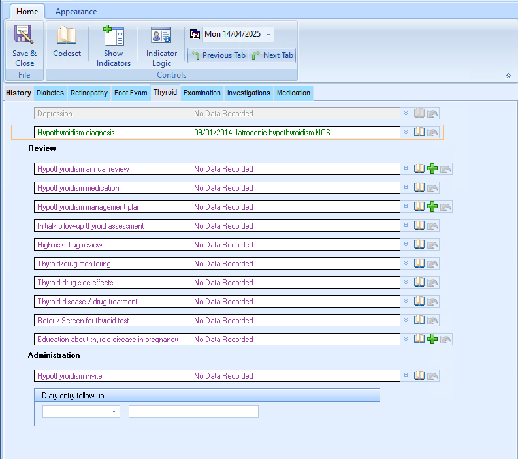The height and width of the screenshot is (459, 518).
Task: Open codeset book for Education about thyroid disease in pregnancy
Action: click(419, 339)
